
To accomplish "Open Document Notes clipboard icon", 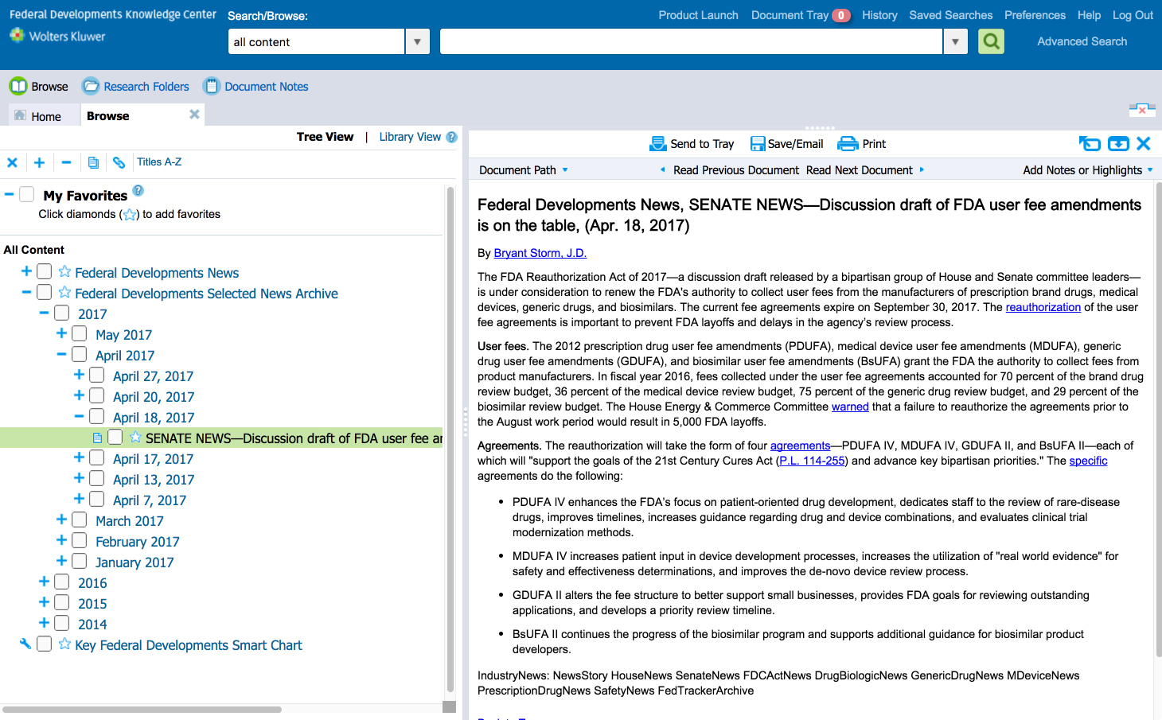I will click(211, 86).
